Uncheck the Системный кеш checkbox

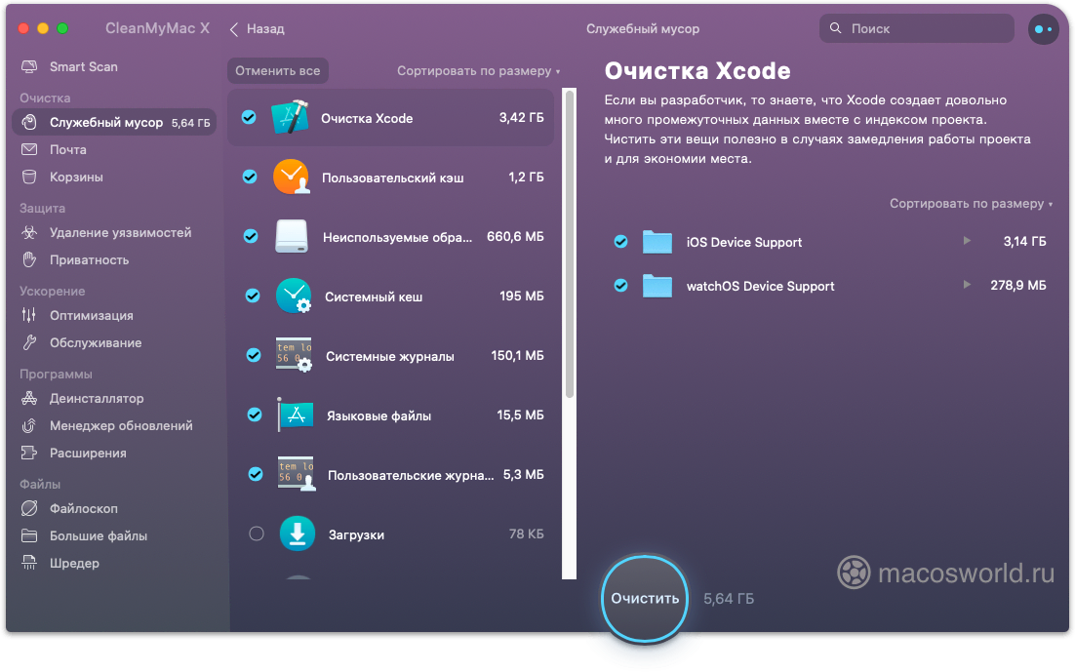[x=253, y=296]
